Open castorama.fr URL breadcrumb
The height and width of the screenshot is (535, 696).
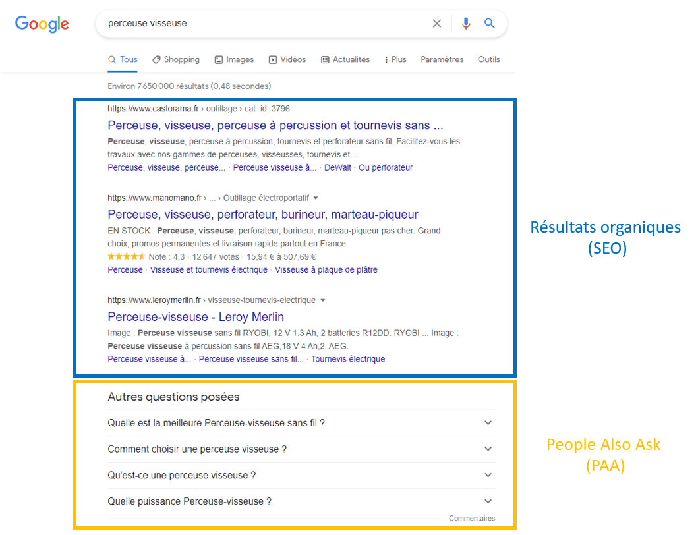pyautogui.click(x=198, y=109)
